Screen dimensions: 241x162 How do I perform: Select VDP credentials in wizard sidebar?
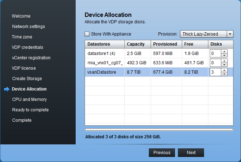(x=27, y=47)
